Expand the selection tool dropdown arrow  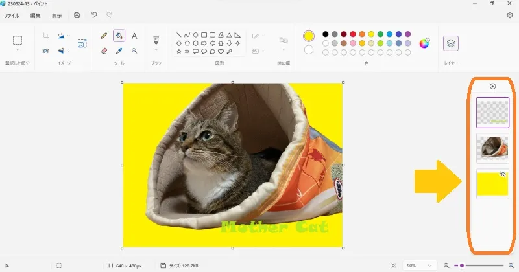[18, 50]
